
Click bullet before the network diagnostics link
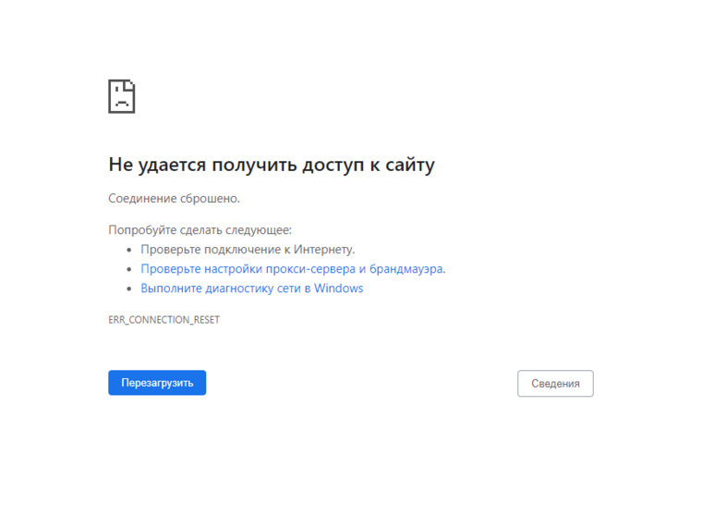129,289
